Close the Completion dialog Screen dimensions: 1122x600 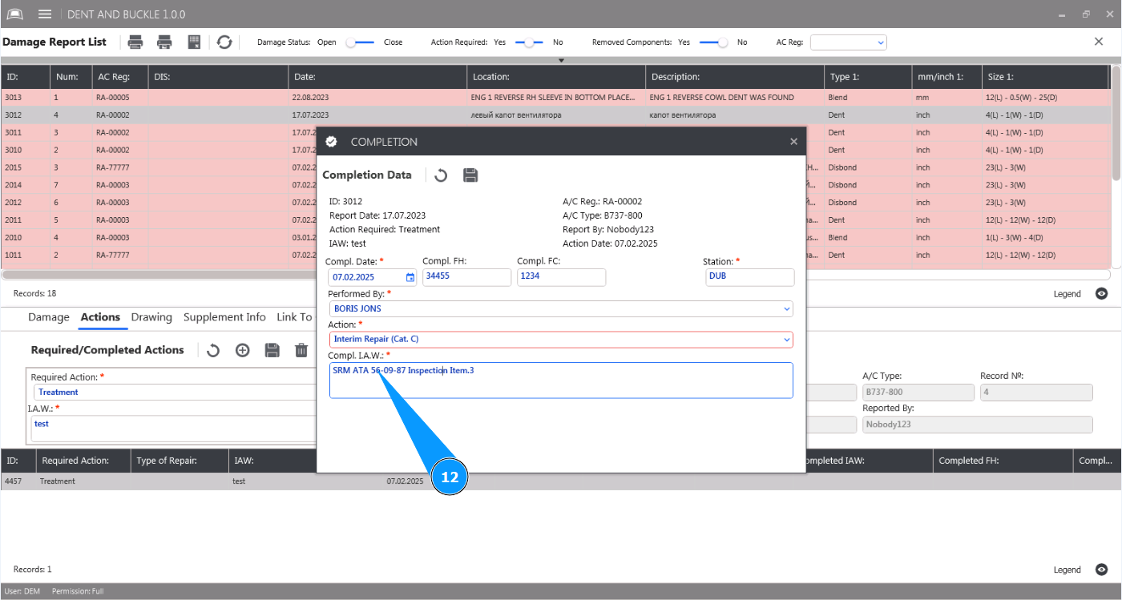793,142
